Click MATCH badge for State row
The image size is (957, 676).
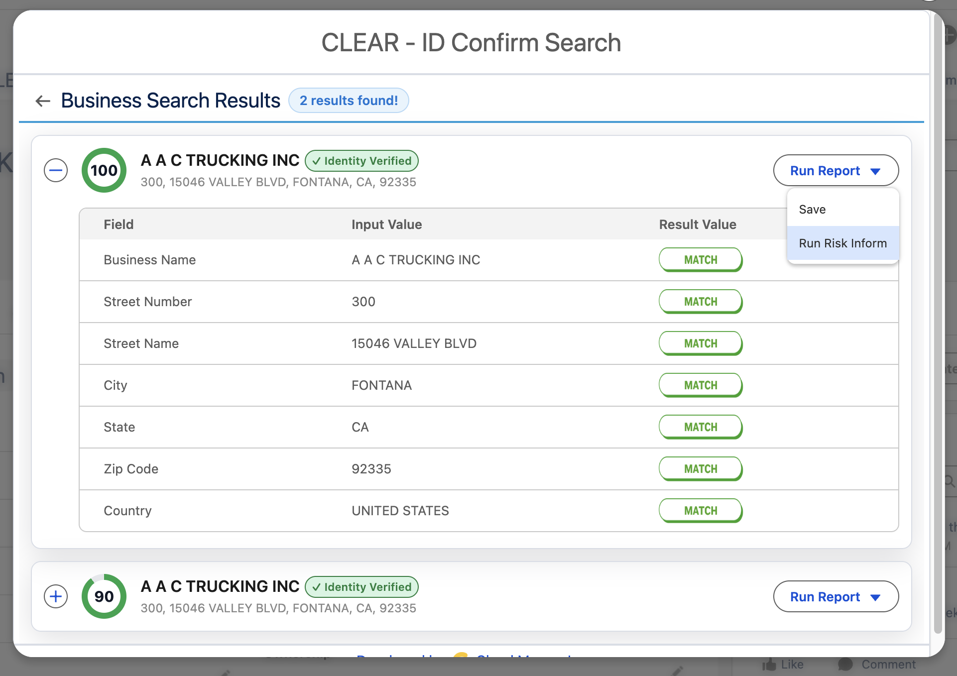point(701,427)
